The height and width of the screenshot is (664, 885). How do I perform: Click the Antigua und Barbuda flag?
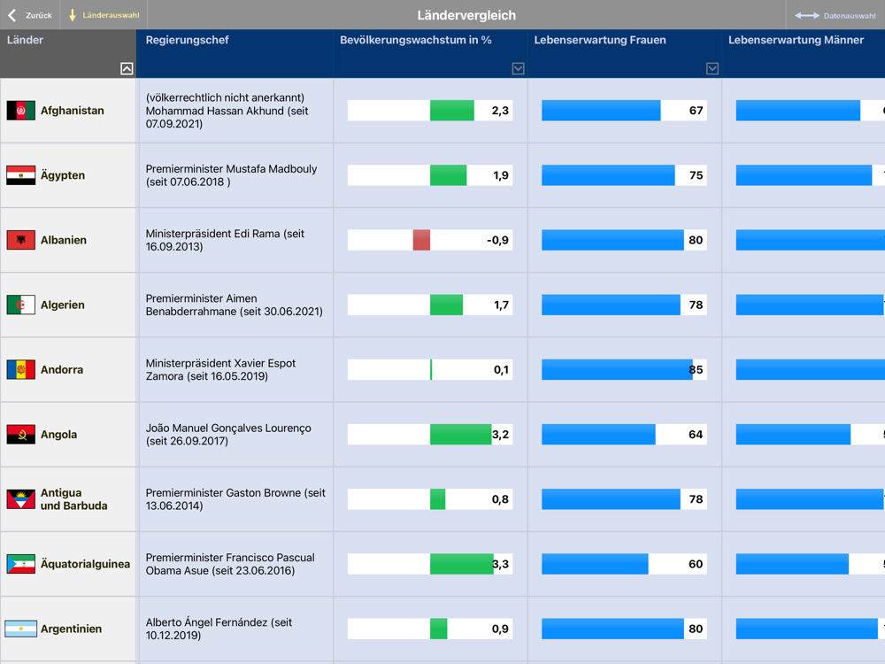tap(21, 499)
